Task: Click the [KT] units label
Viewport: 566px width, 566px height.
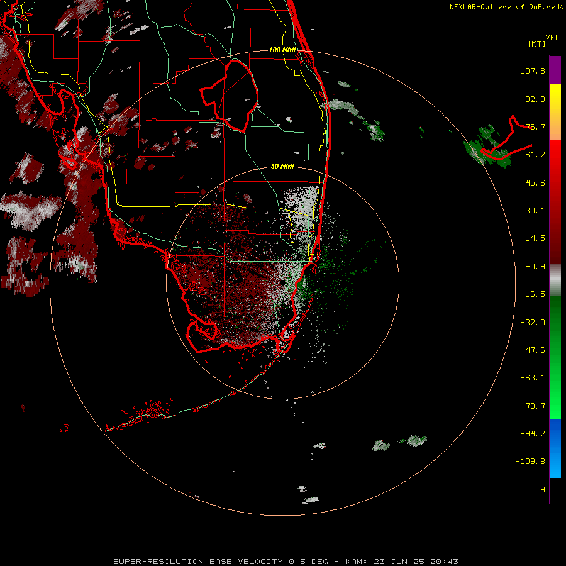Action: pyautogui.click(x=536, y=43)
